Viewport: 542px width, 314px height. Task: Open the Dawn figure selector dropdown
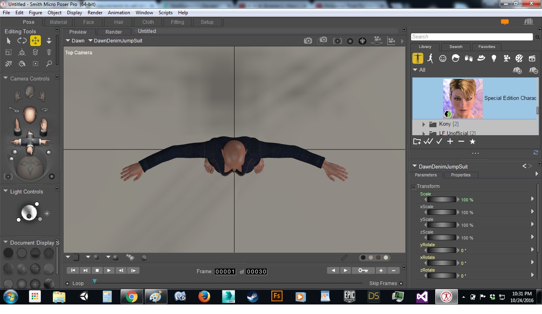point(75,41)
